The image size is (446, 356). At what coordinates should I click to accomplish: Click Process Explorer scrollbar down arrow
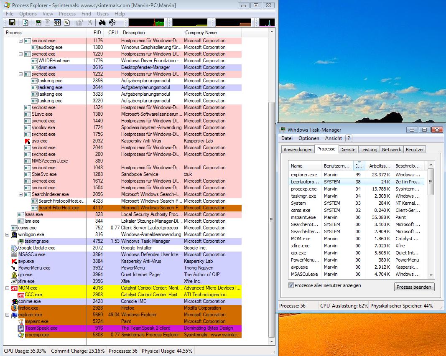(272, 341)
